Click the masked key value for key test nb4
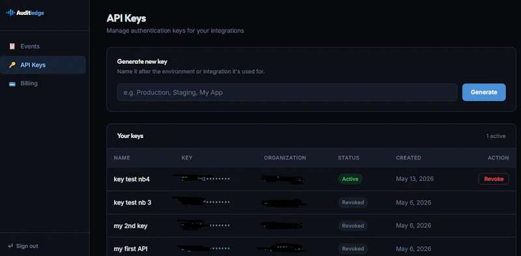 coord(201,179)
